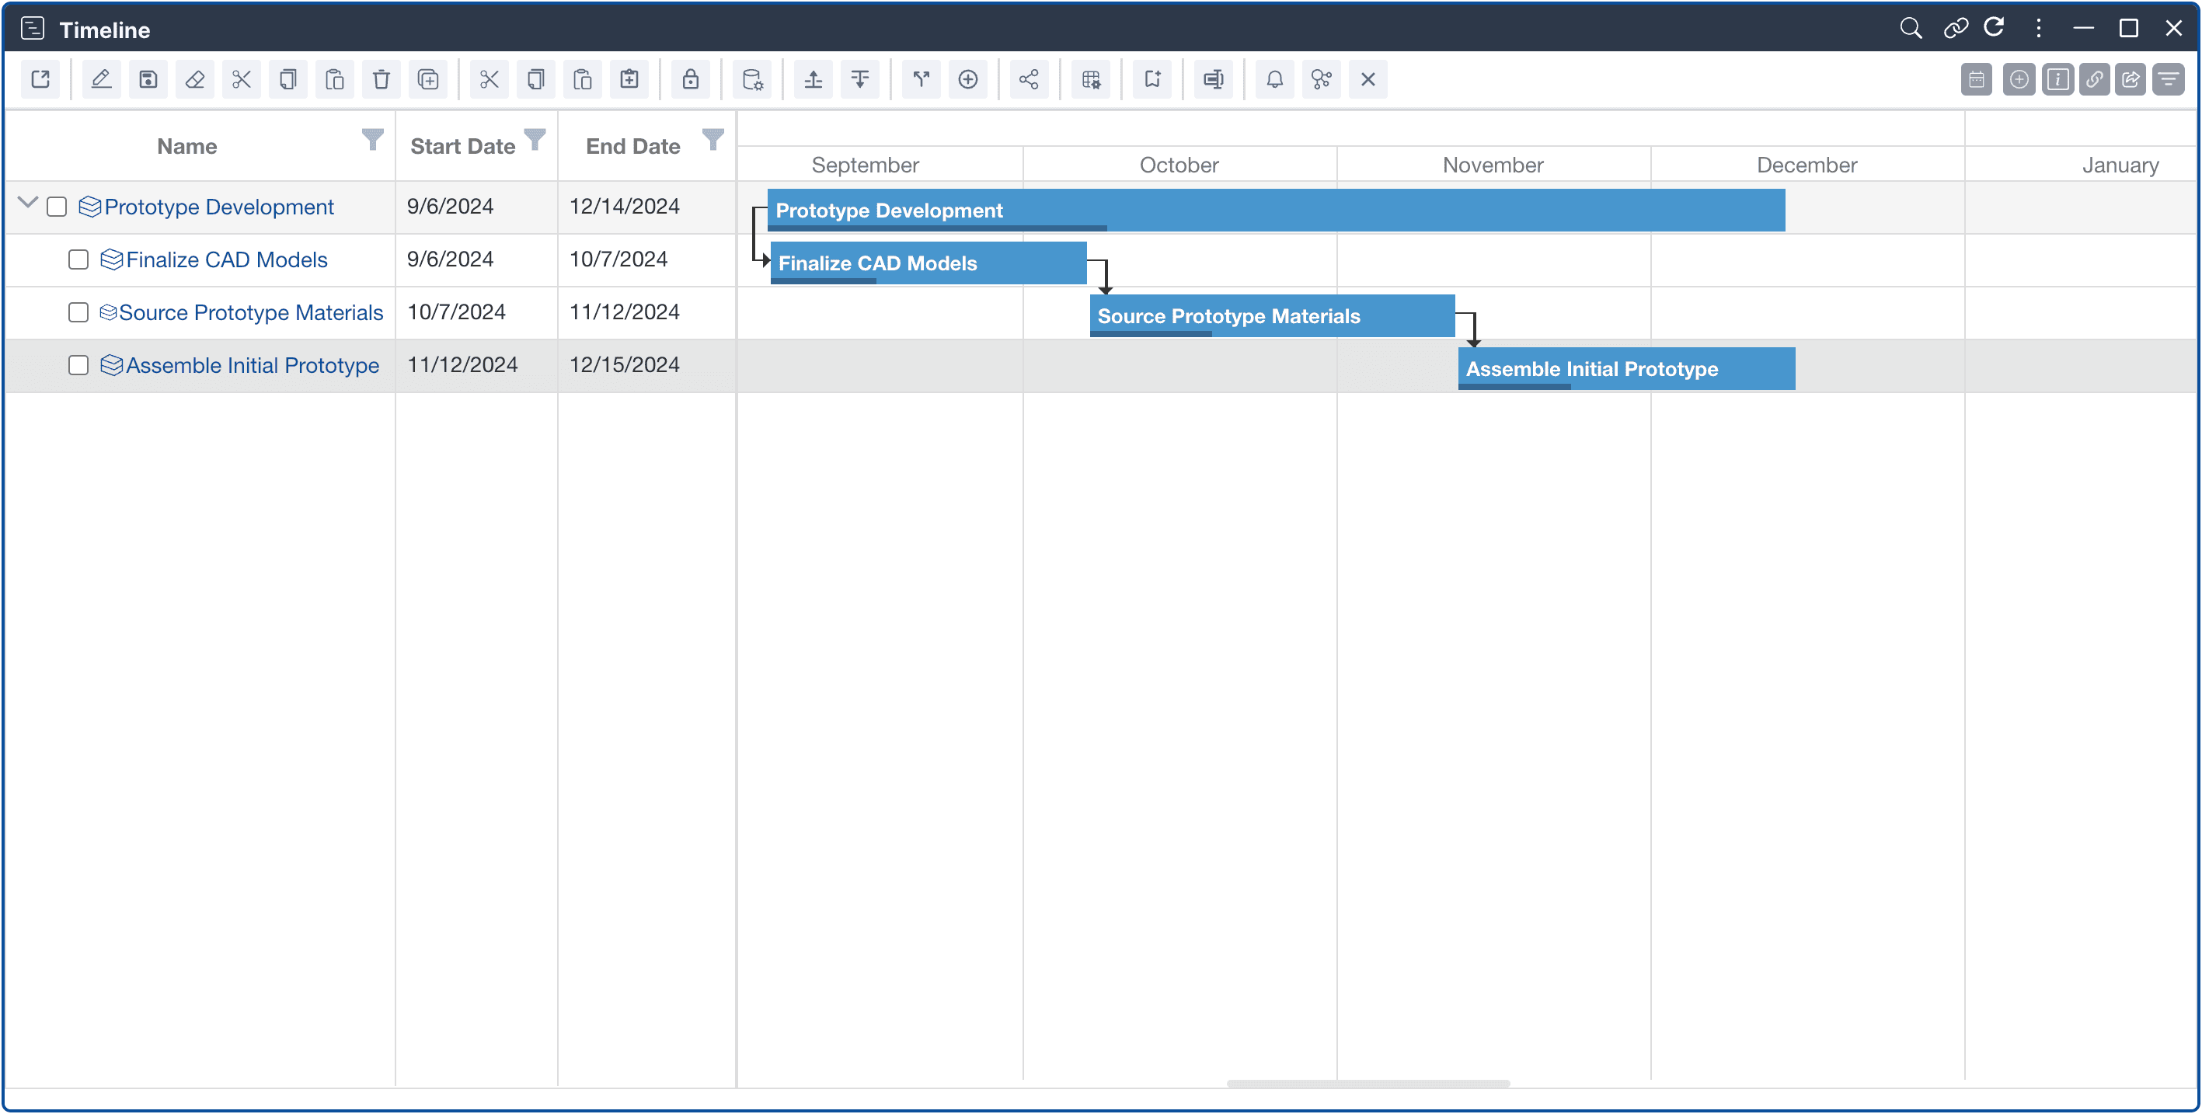Click the gray chain link icon
Viewport: 2202px width, 1114px height.
click(x=2094, y=79)
